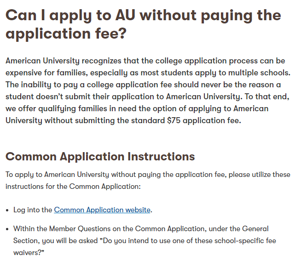Viewport: 295px width, 267px height.
Task: Click 'application fee?' in the main heading
Action: click(65, 34)
